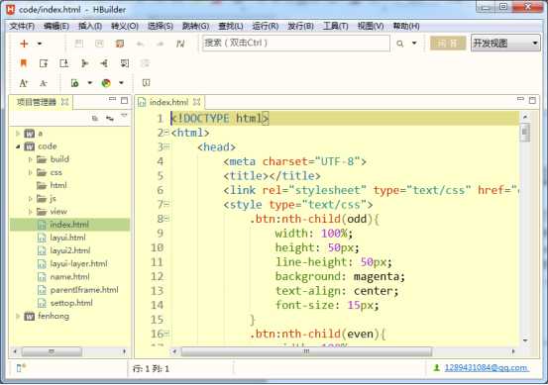The width and height of the screenshot is (548, 385).
Task: Open the 工具(T) menu
Action: pos(336,26)
